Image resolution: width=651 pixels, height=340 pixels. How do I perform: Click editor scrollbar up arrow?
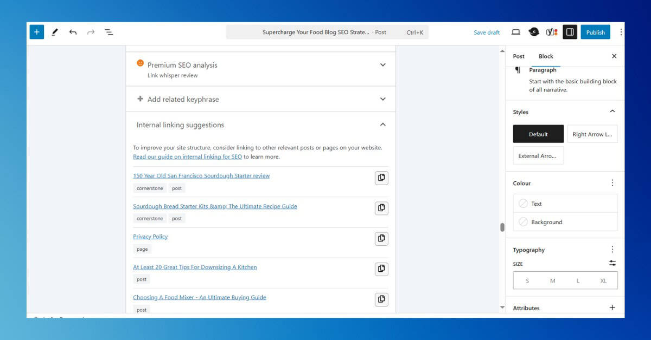click(x=502, y=51)
